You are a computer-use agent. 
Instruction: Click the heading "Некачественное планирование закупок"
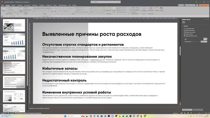[x=77, y=57]
